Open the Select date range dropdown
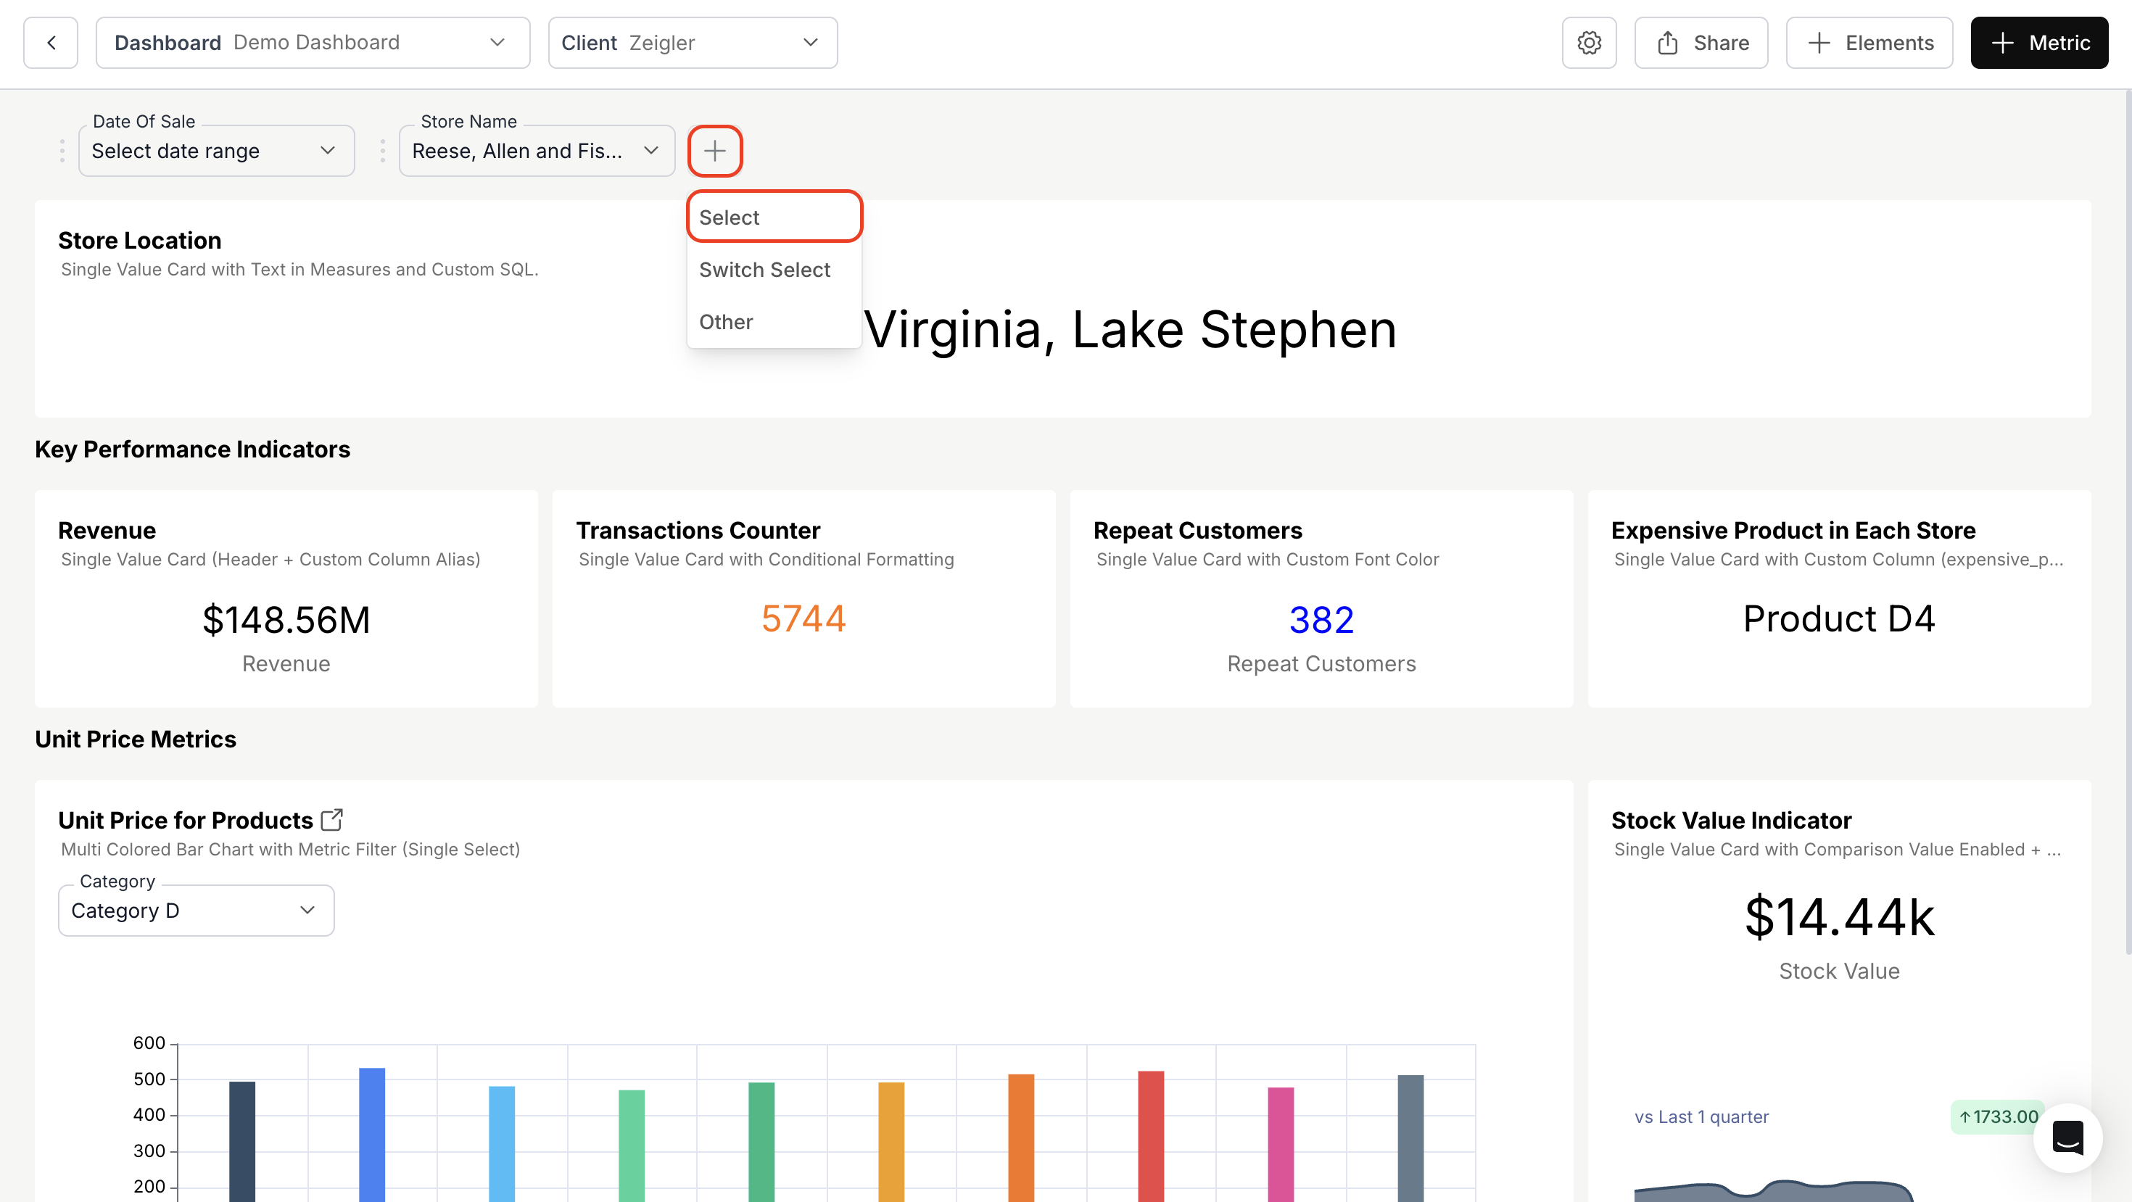The image size is (2132, 1202). (216, 151)
